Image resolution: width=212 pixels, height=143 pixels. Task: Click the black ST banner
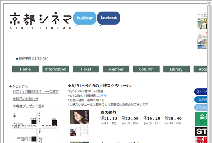click(x=201, y=131)
